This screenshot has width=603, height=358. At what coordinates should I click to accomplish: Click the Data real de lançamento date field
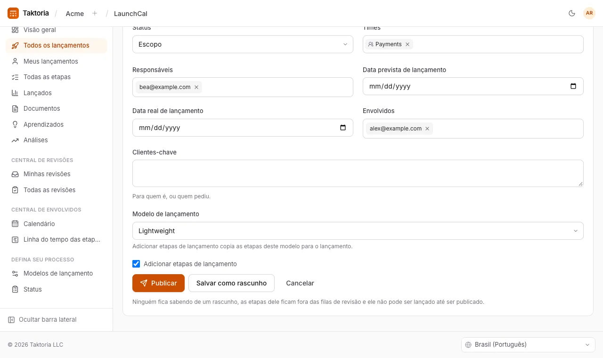pyautogui.click(x=243, y=128)
